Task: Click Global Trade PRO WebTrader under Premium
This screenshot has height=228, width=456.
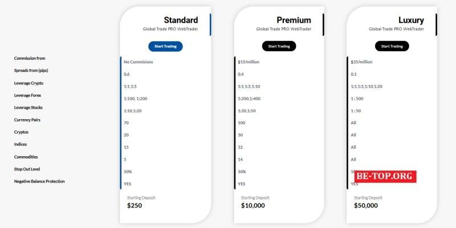Action: pyautogui.click(x=283, y=29)
